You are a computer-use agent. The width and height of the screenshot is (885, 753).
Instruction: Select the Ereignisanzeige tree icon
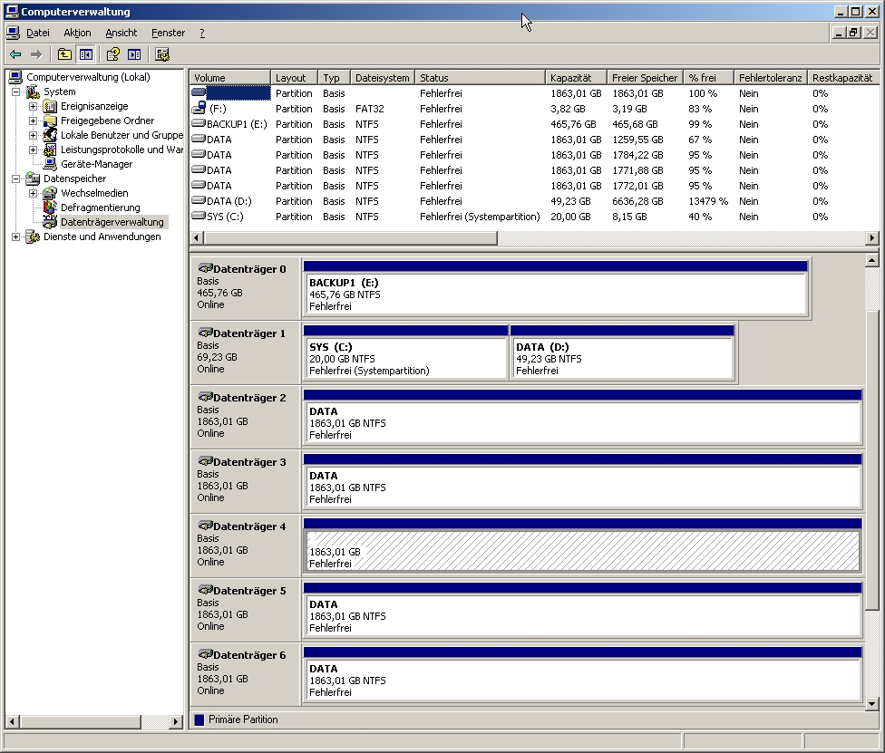coord(50,106)
